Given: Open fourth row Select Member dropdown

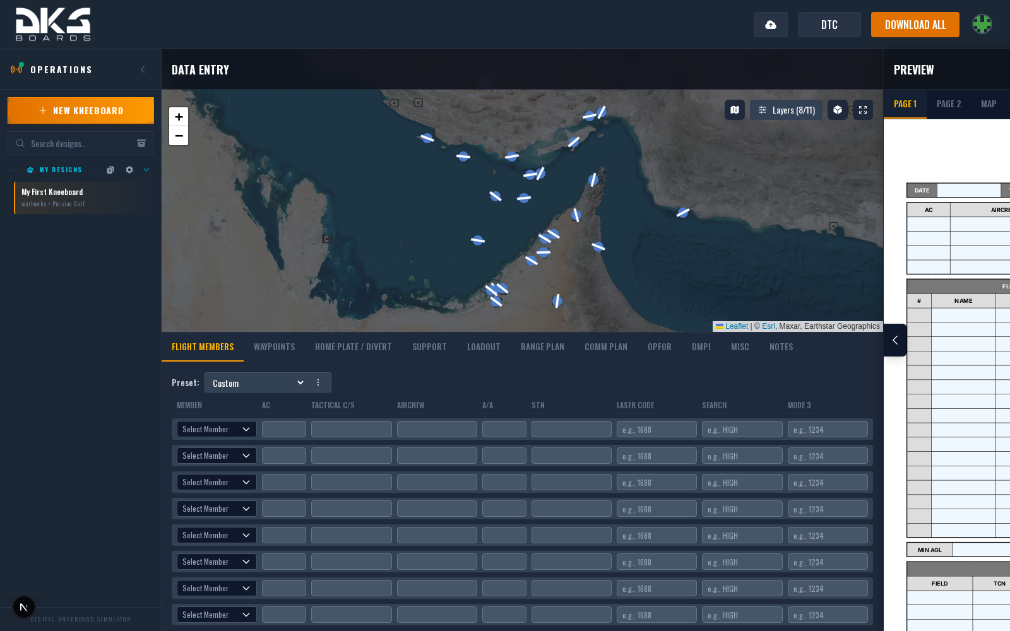Looking at the screenshot, I should pos(217,509).
